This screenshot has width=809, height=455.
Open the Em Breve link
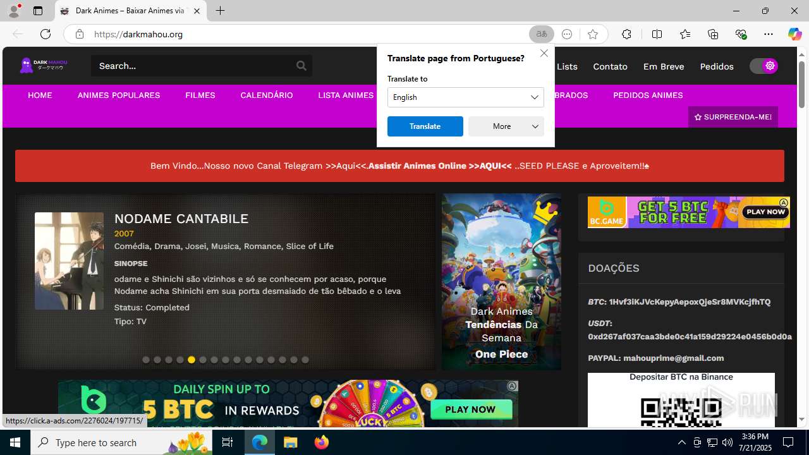click(x=664, y=66)
